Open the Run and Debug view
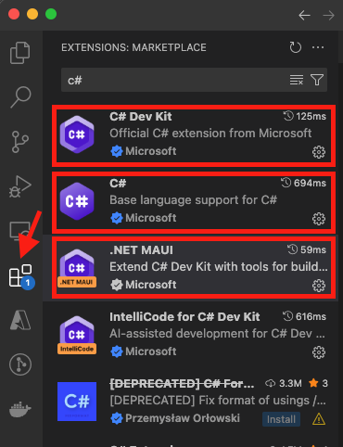The width and height of the screenshot is (343, 447). click(20, 186)
